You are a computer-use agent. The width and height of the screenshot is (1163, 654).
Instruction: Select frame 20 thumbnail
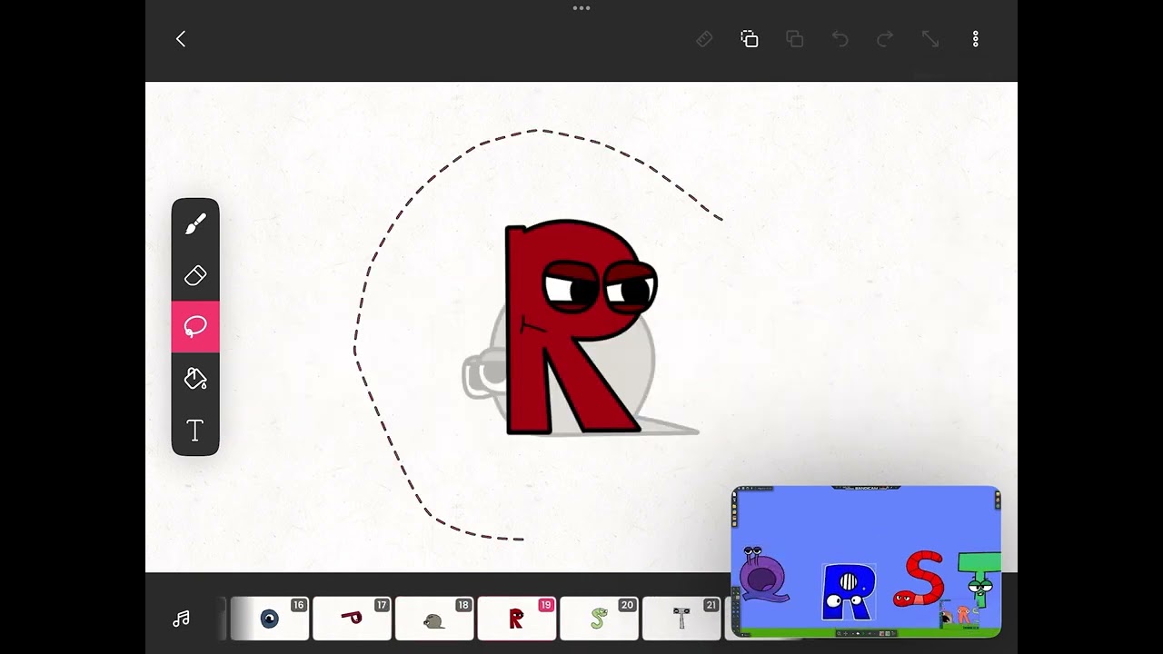[600, 619]
